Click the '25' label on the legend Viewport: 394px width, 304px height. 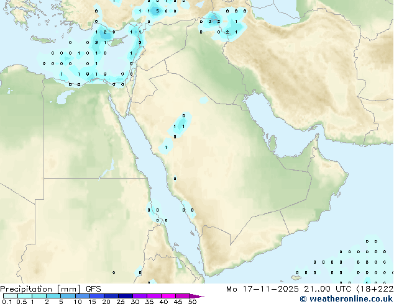tap(121, 302)
